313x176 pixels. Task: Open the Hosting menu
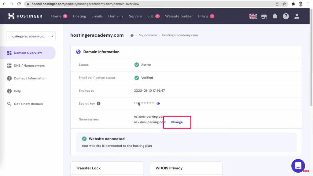[x=79, y=16]
